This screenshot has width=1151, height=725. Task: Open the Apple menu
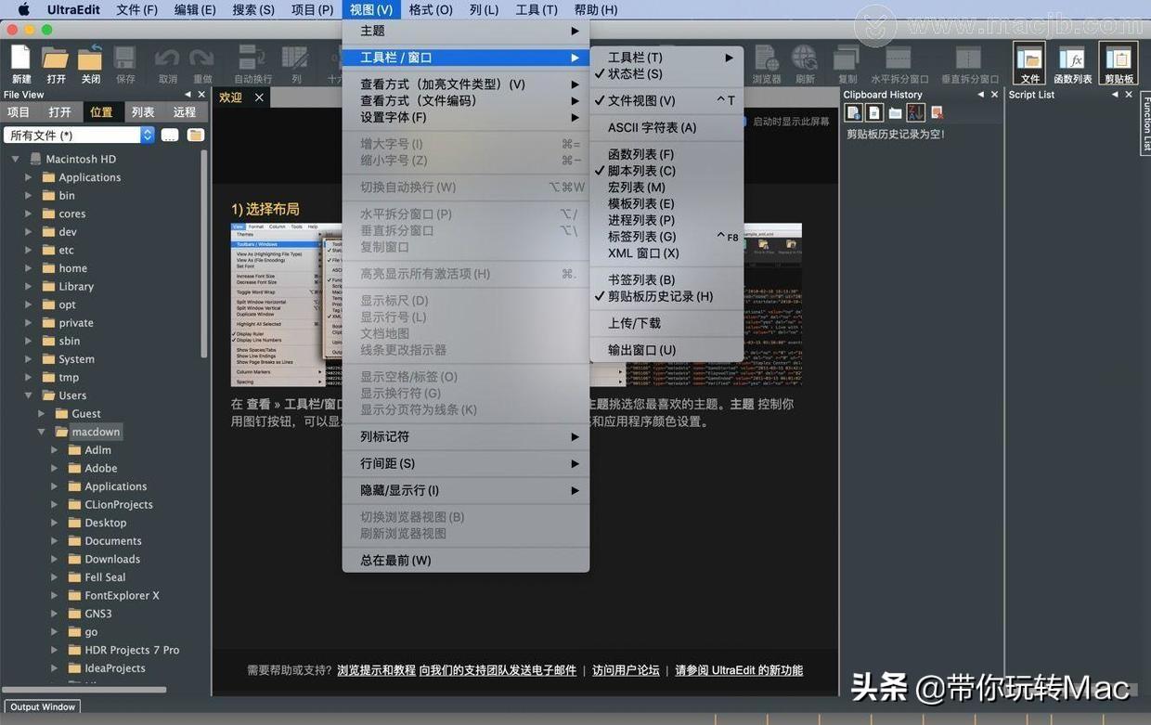click(x=23, y=9)
